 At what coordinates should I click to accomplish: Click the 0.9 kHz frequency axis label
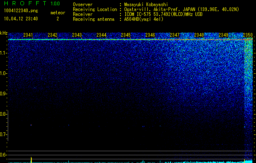(3, 94)
